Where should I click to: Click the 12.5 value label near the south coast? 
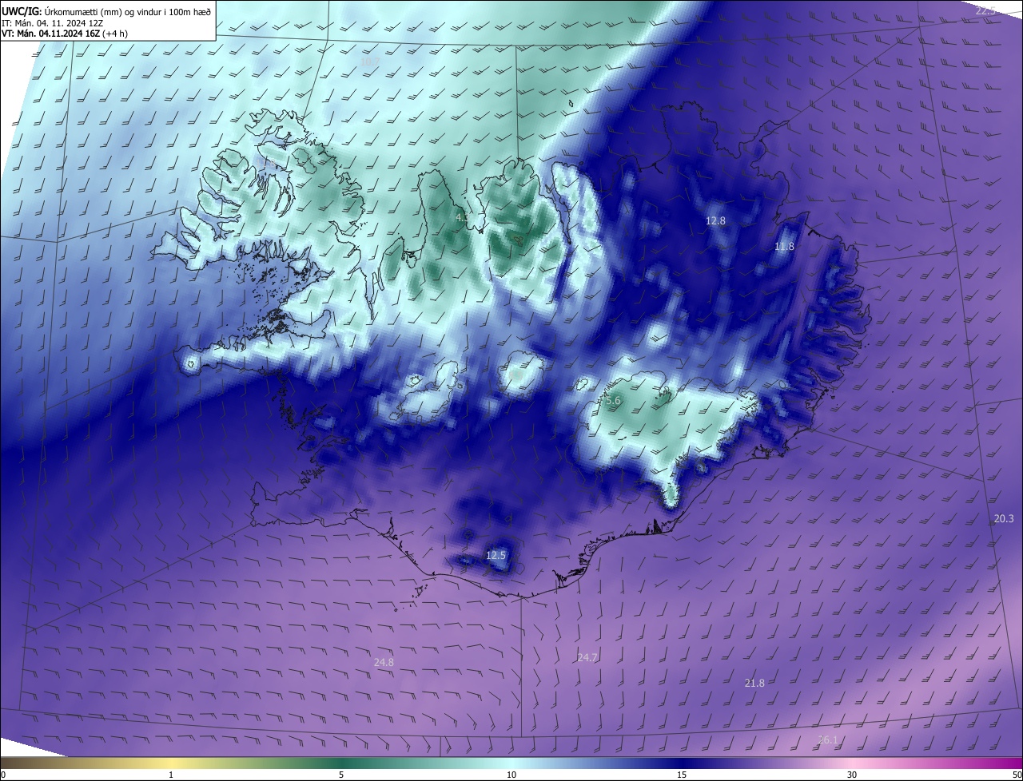tap(496, 555)
